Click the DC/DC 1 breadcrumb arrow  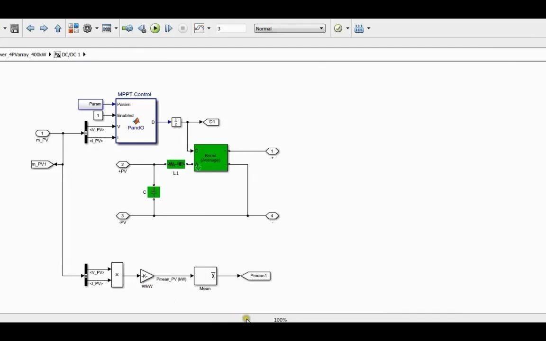84,54
